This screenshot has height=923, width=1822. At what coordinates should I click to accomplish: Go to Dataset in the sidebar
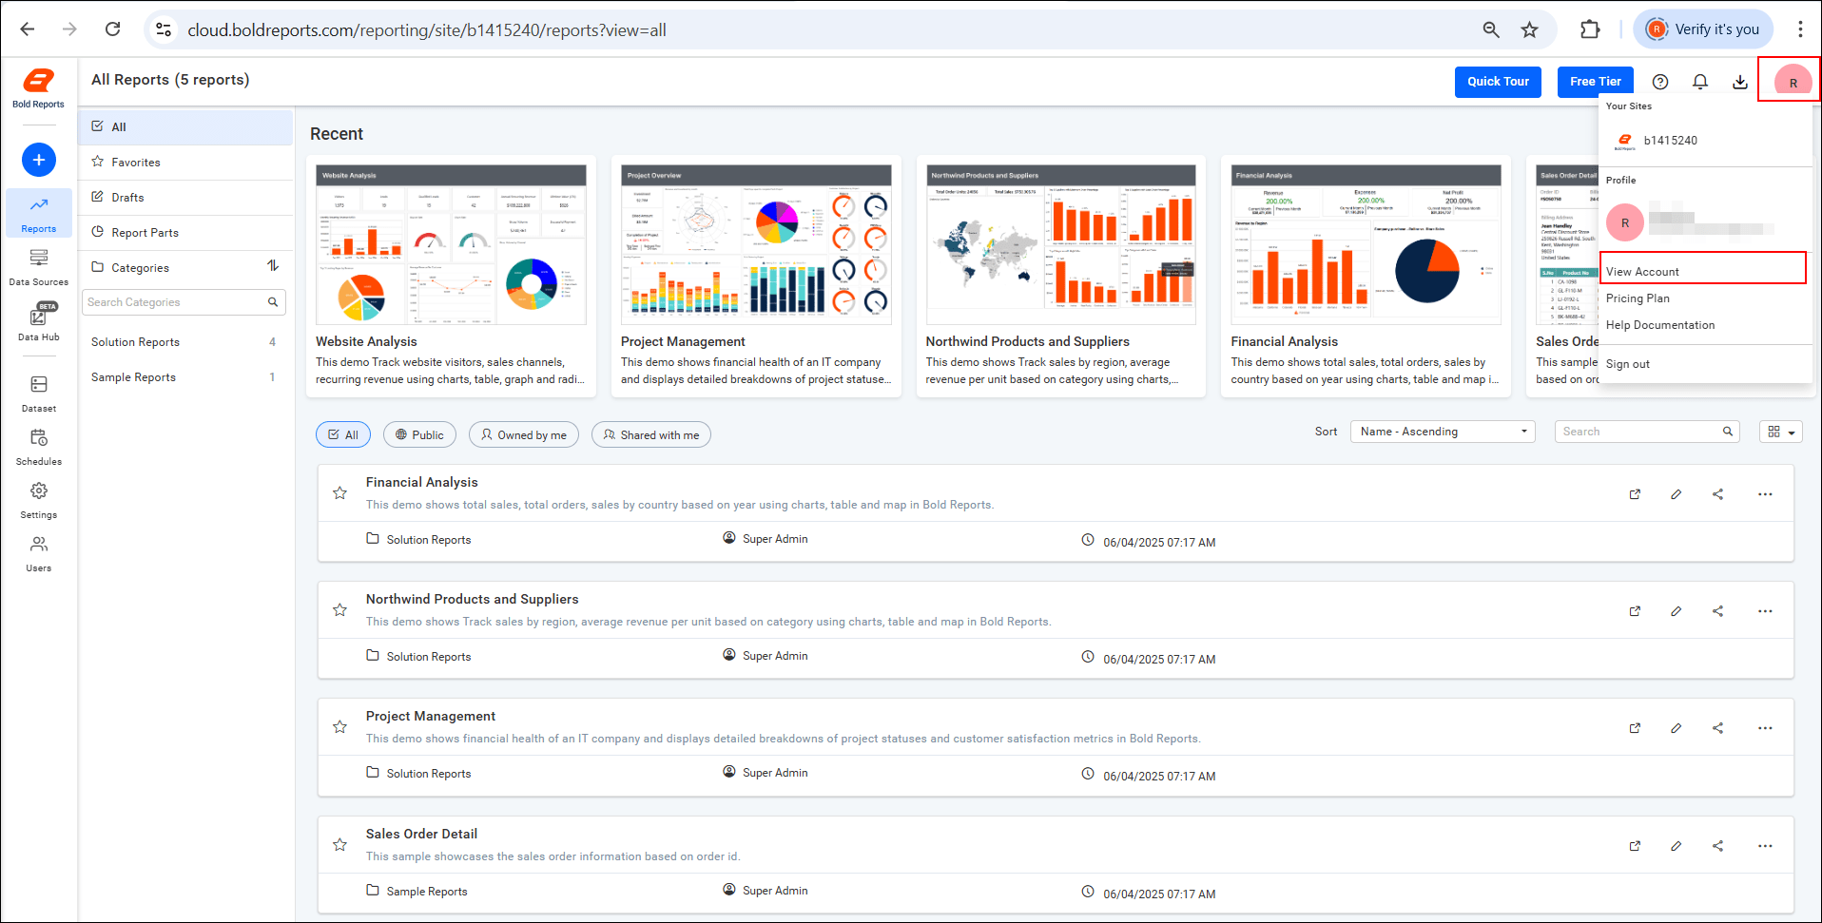pyautogui.click(x=39, y=394)
